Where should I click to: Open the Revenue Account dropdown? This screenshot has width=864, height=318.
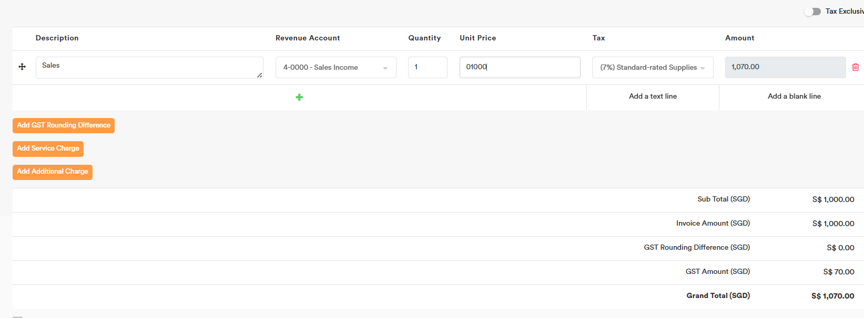pos(336,68)
